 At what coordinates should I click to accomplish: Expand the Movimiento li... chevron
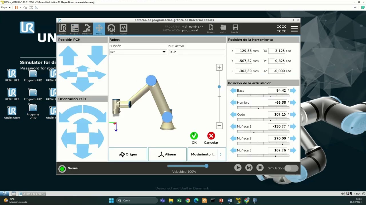[x=220, y=154]
